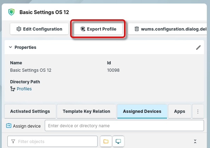
Task: Select the Apps tab
Action: [x=180, y=111]
